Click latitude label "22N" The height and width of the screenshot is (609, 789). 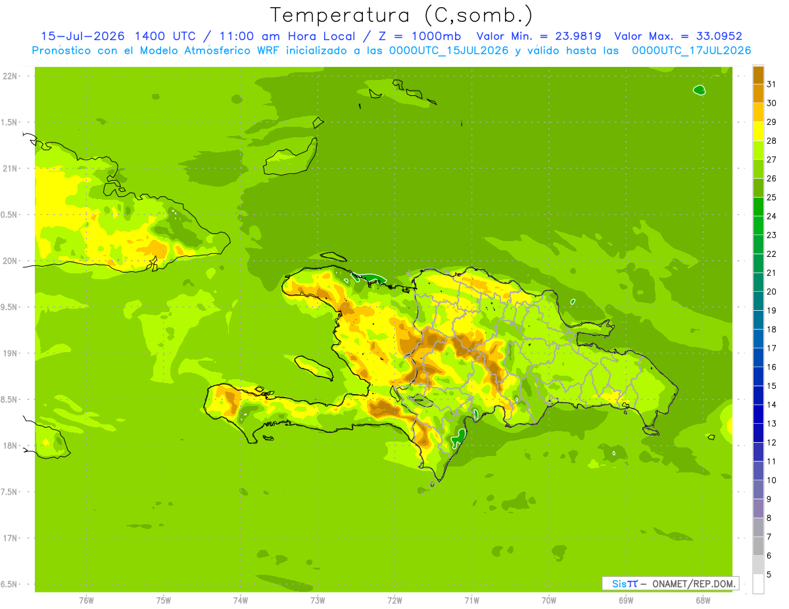tap(10, 76)
